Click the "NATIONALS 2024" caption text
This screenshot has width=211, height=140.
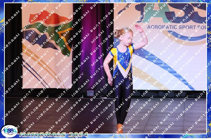point(53,134)
